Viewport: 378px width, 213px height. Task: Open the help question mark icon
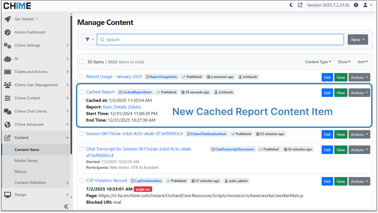(x=356, y=5)
